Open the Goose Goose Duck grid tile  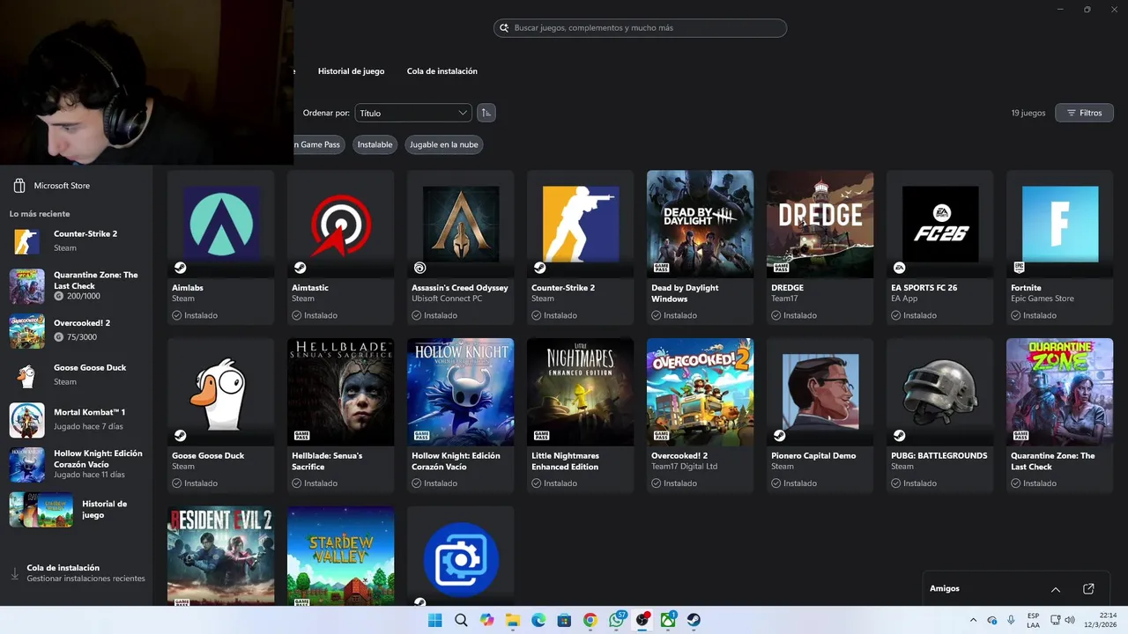coord(220,415)
